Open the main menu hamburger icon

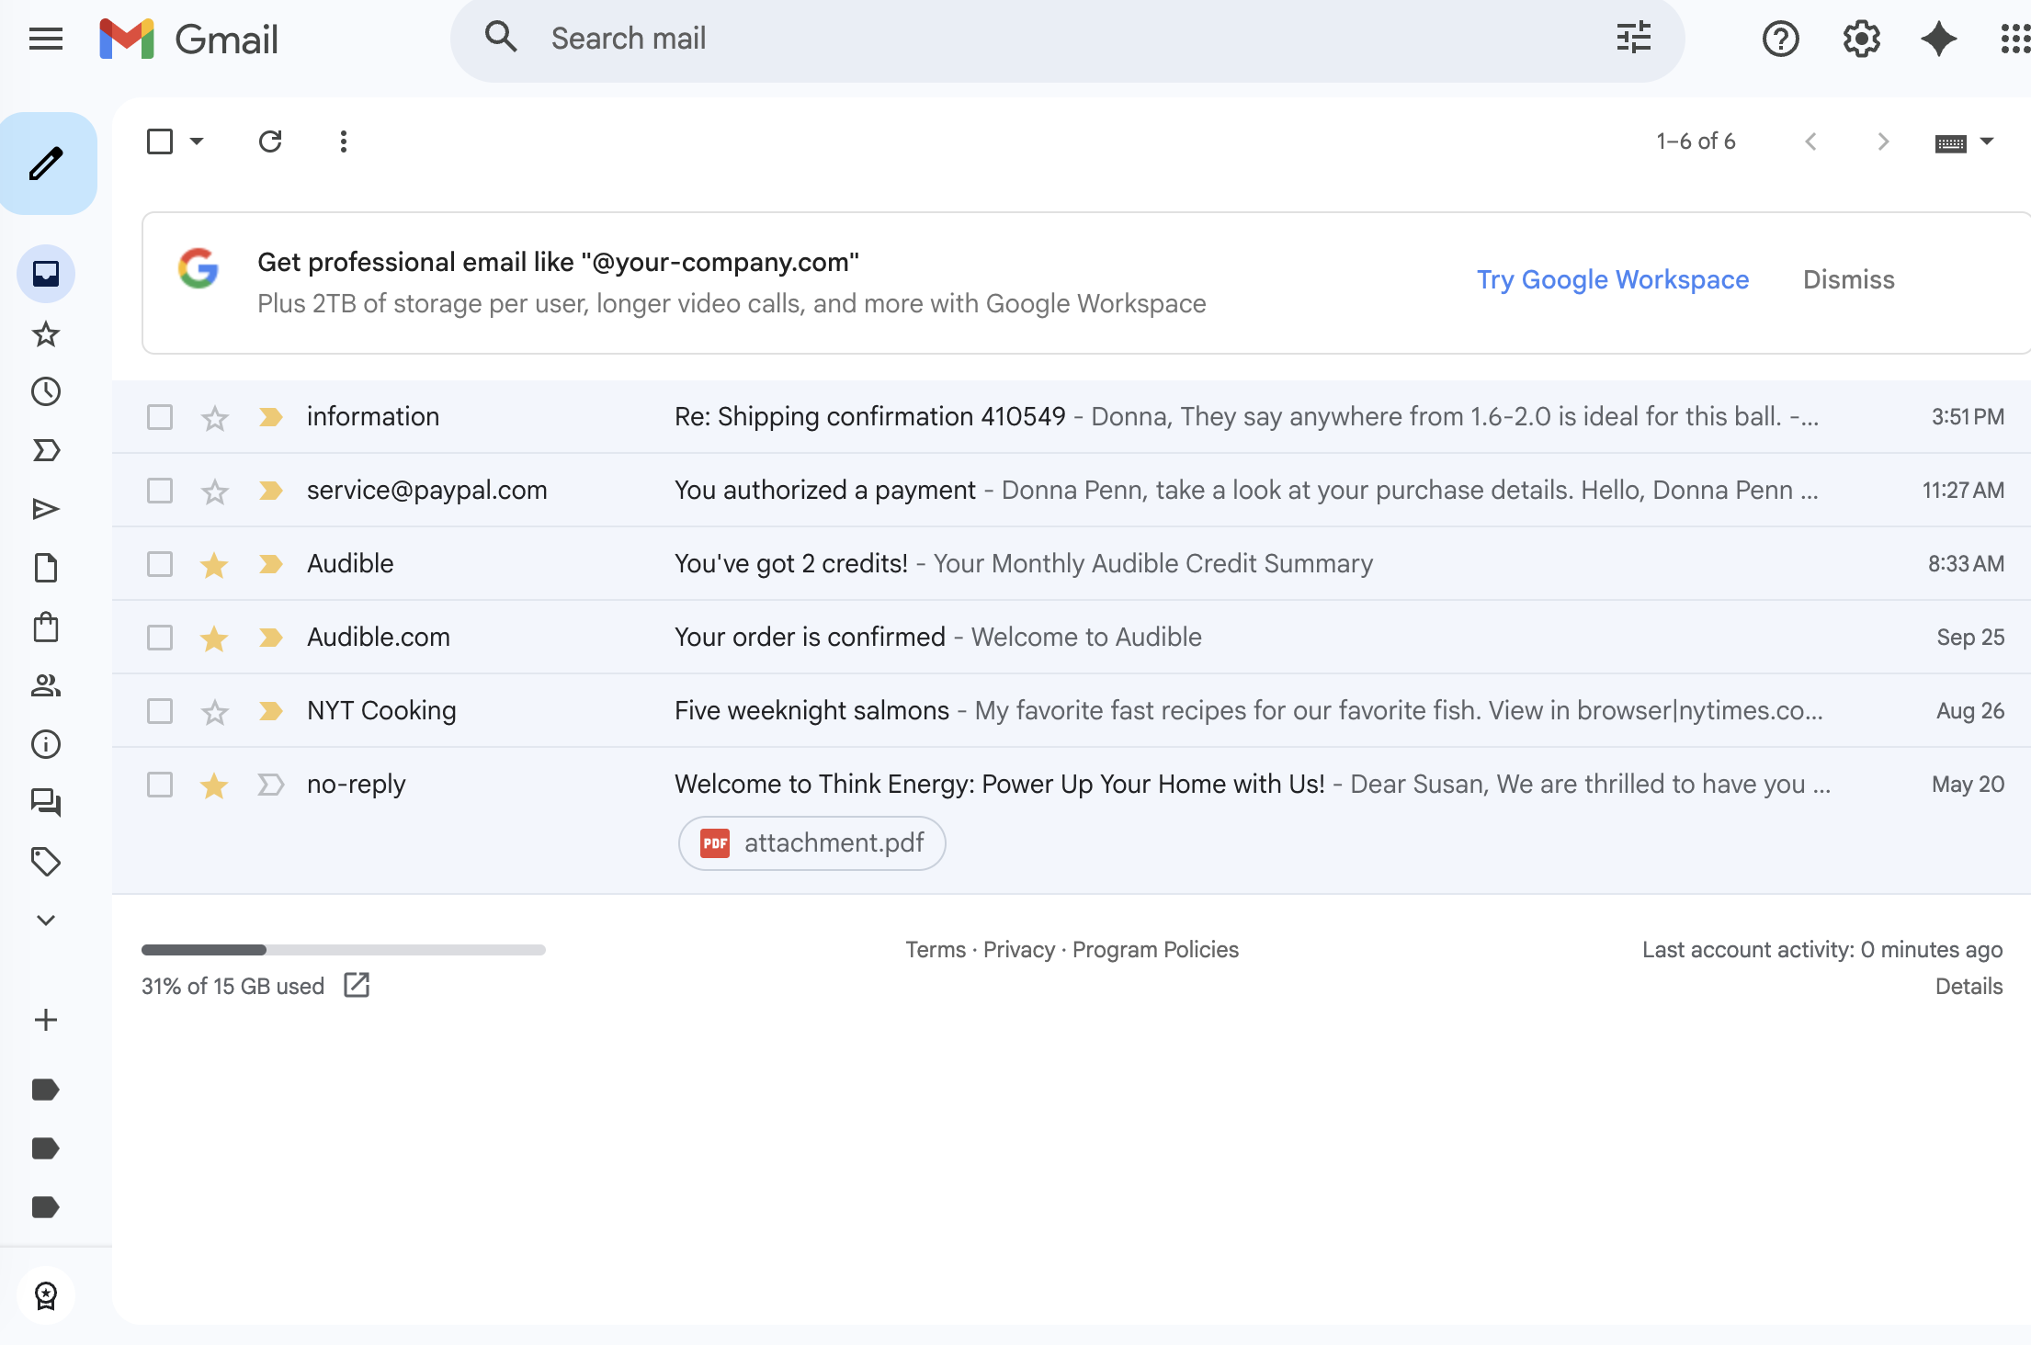[x=46, y=39]
